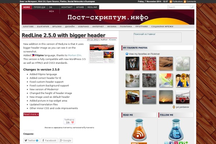Viewport: 216px width, 144px height.
Task: Select the ДИЗАЙН category
Action: [x=70, y=26]
